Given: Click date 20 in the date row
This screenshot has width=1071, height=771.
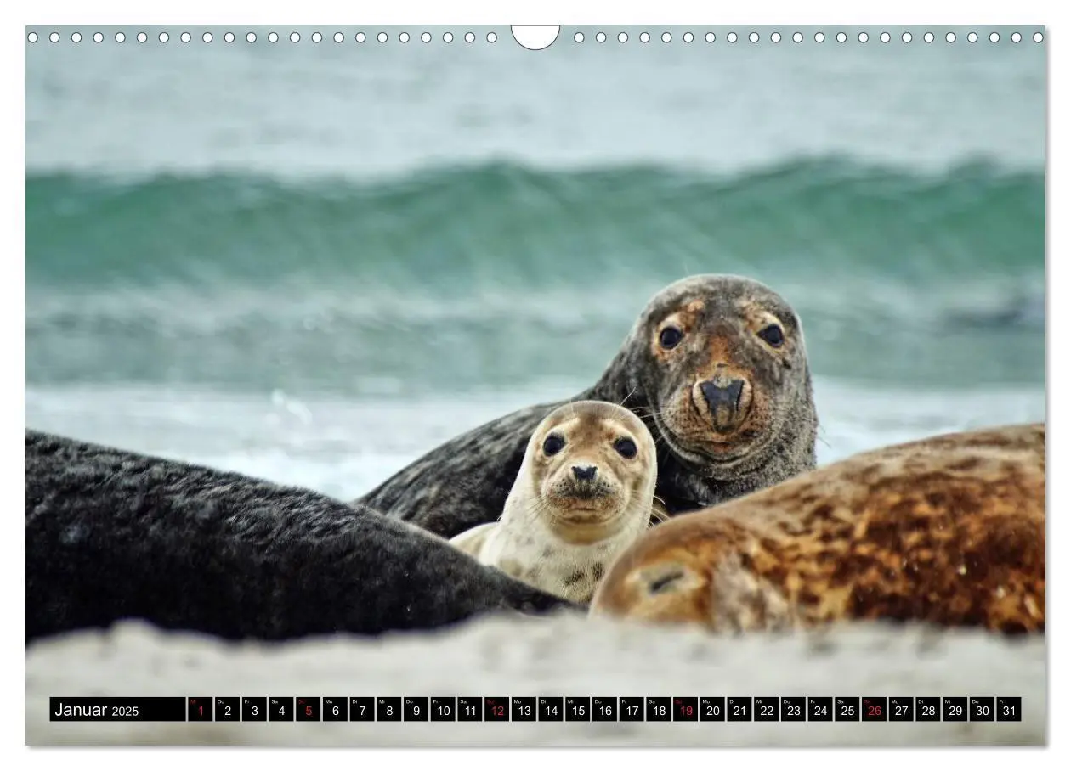Looking at the screenshot, I should pyautogui.click(x=712, y=710).
